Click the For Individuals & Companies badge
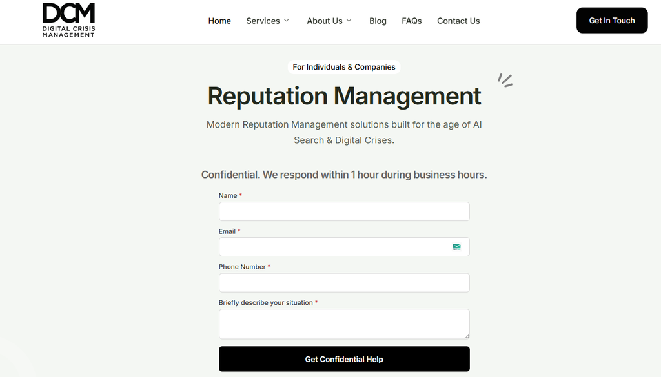The height and width of the screenshot is (377, 661). coord(344,67)
